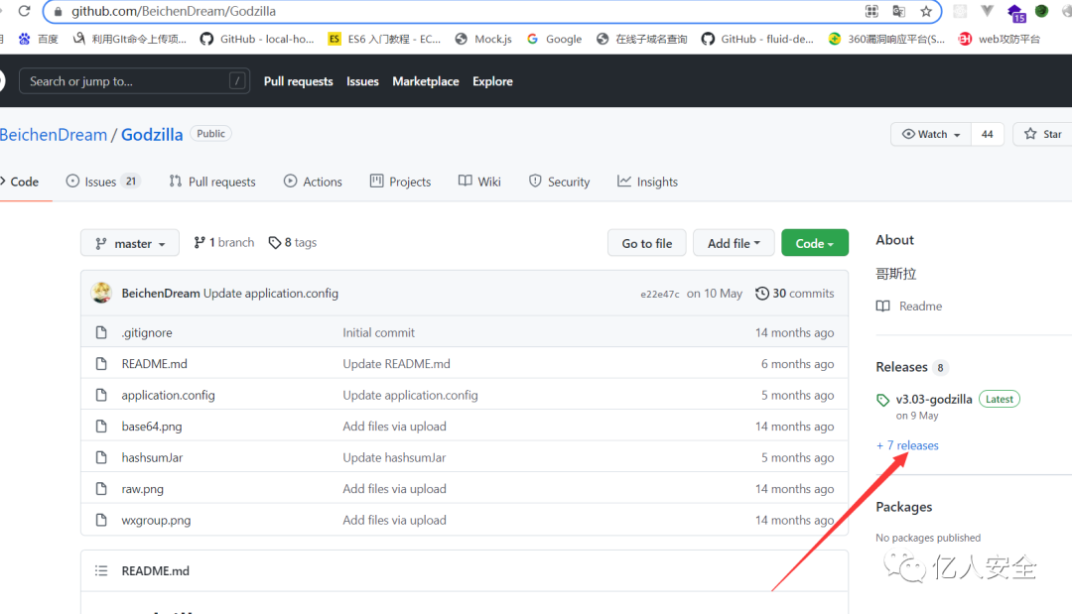Switch to the Issues tab
Image resolution: width=1072 pixels, height=614 pixels.
tap(102, 182)
